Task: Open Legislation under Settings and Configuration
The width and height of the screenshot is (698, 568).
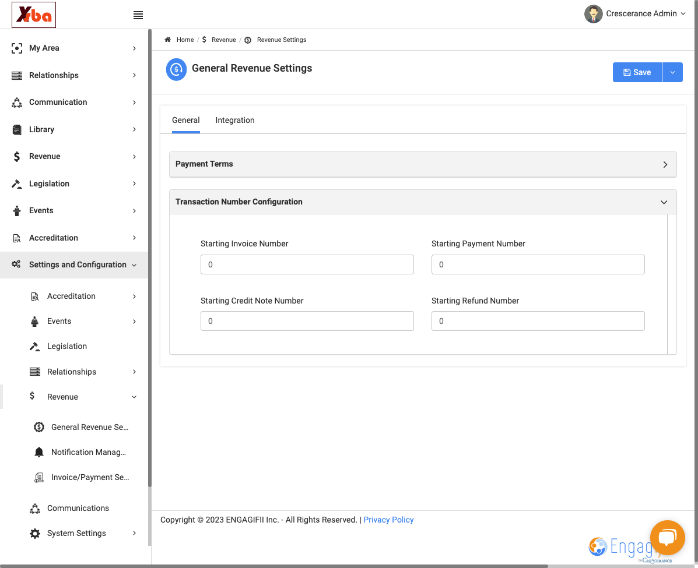Action: click(x=67, y=346)
